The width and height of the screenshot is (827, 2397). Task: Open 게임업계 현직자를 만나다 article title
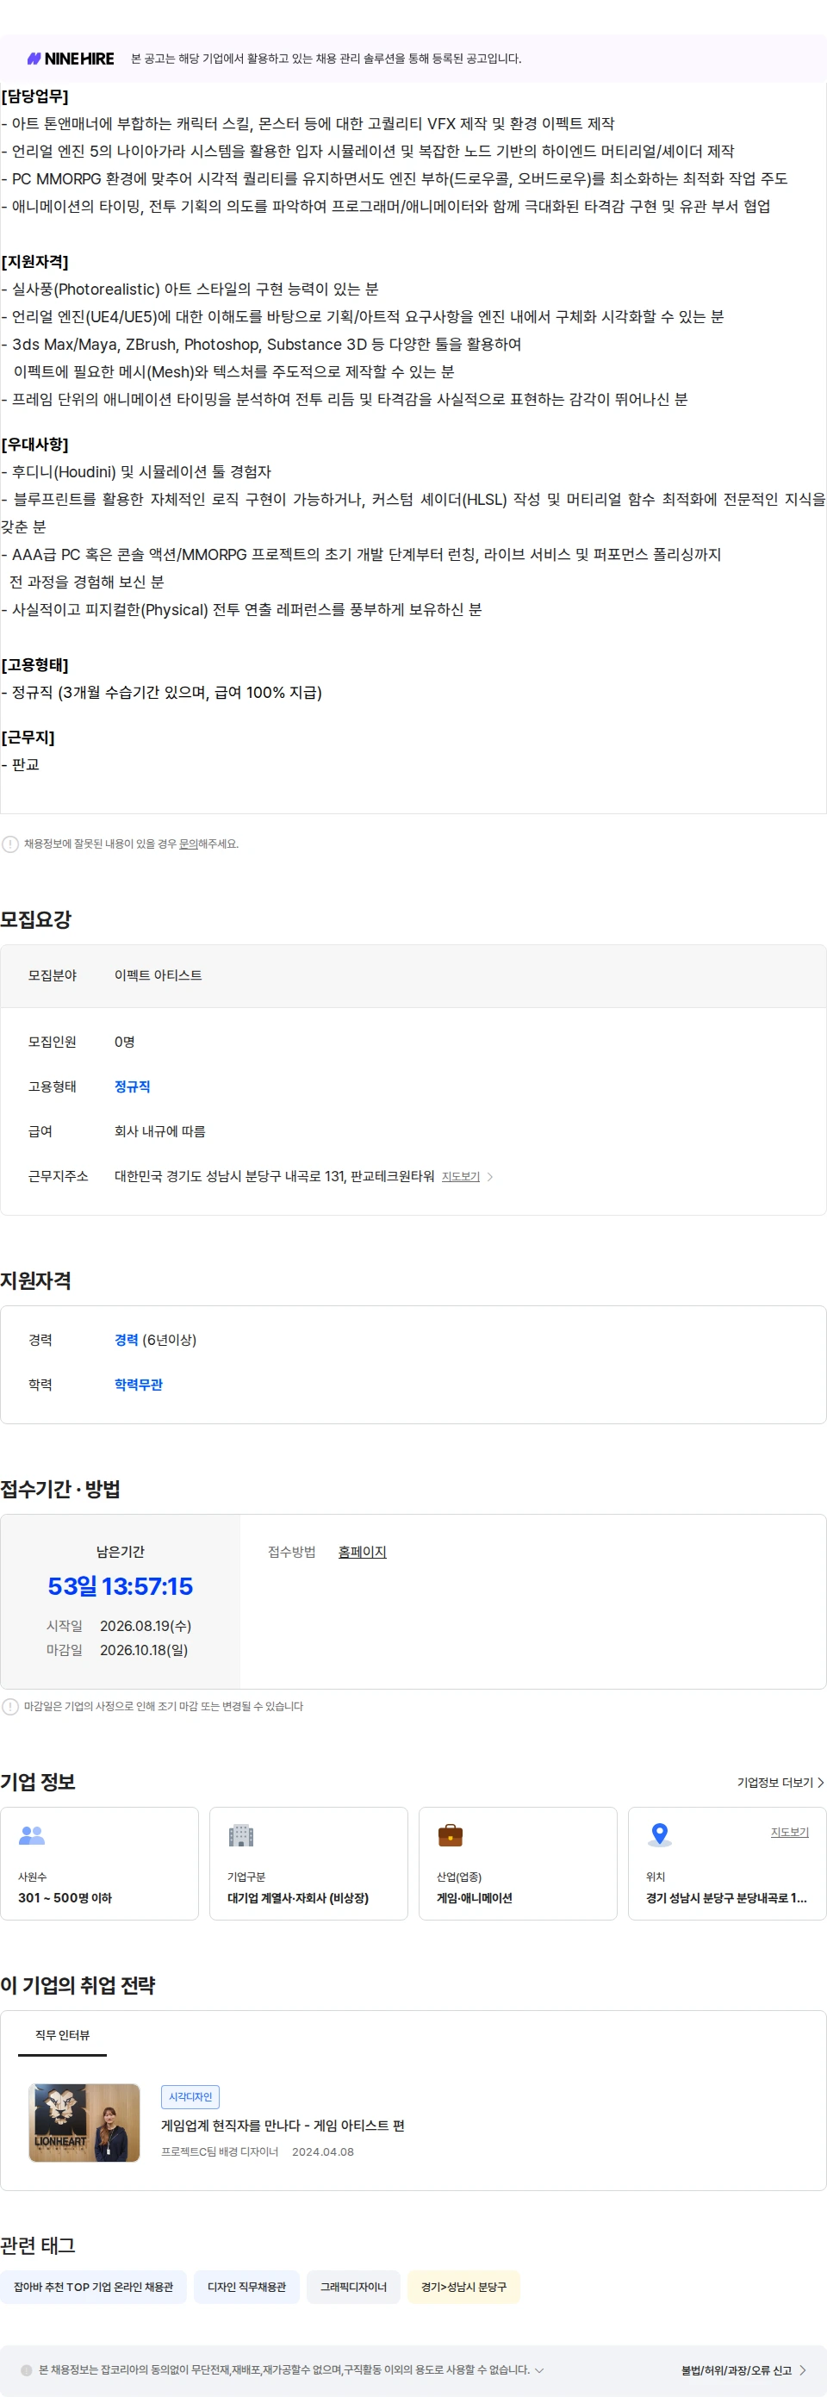283,2126
